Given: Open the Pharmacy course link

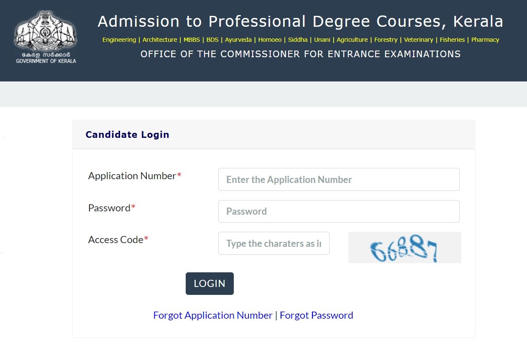Looking at the screenshot, I should [x=485, y=40].
